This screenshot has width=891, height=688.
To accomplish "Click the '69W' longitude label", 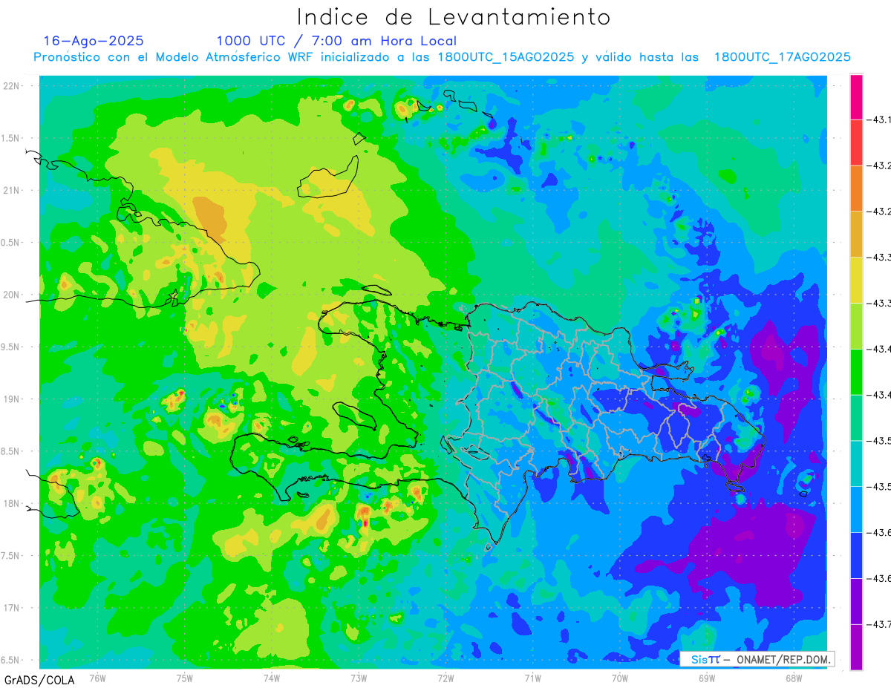I will coord(707,678).
